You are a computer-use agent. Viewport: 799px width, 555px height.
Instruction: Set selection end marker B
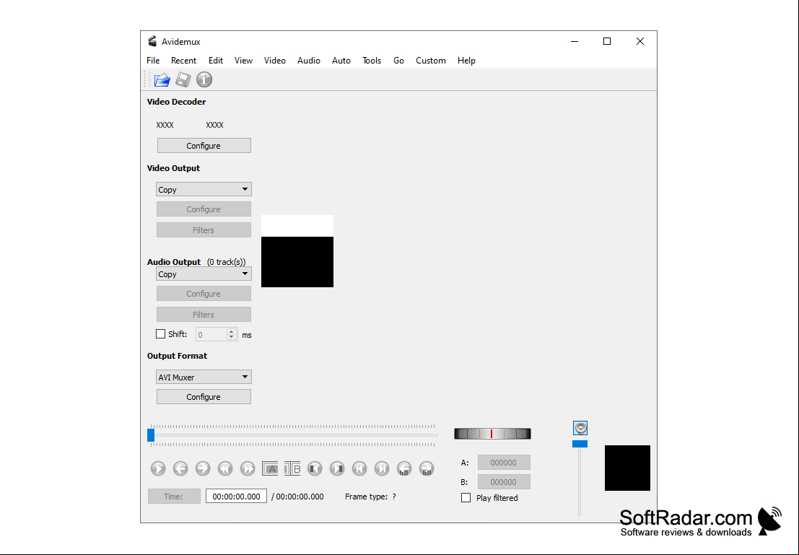tap(292, 468)
